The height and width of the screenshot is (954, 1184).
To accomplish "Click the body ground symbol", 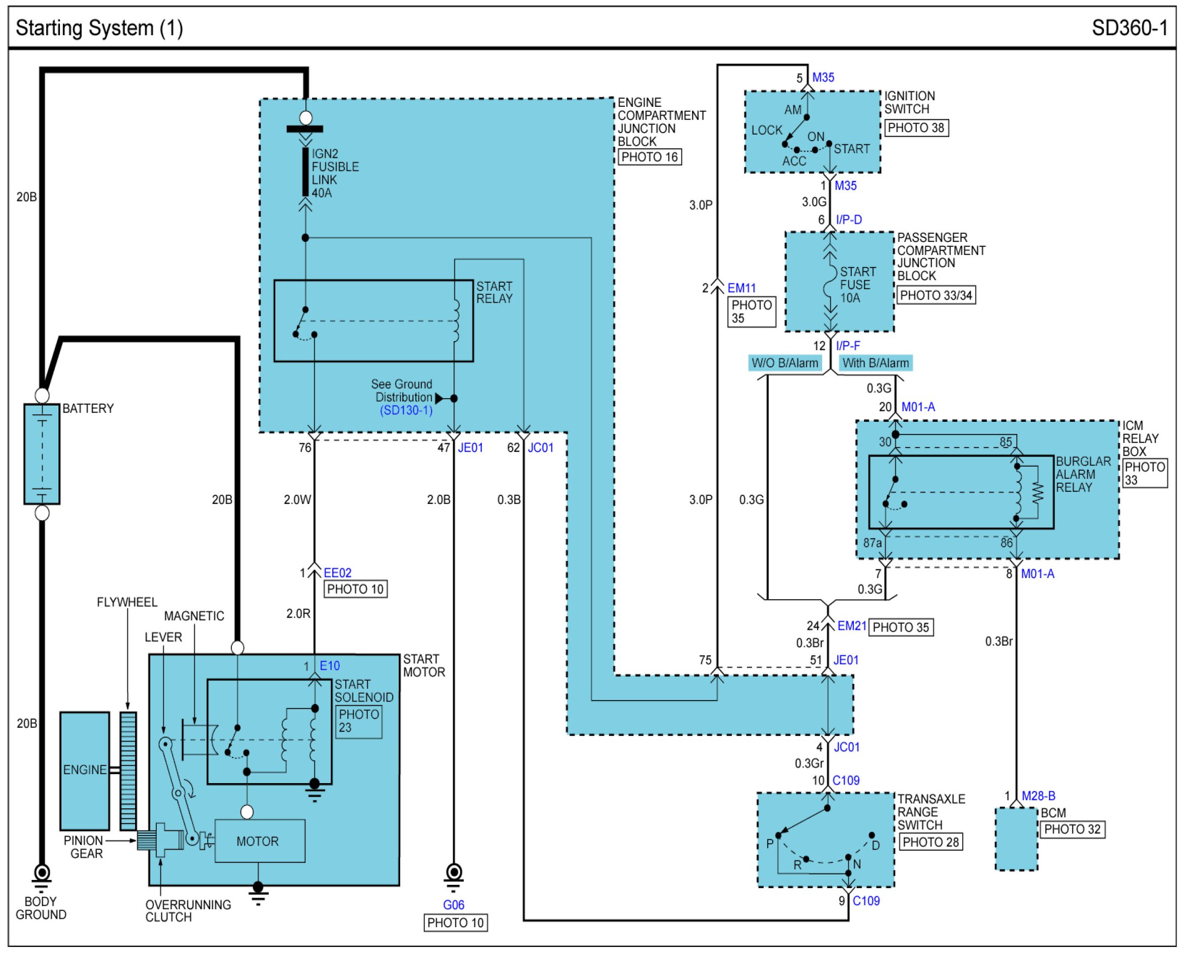I will pyautogui.click(x=42, y=874).
